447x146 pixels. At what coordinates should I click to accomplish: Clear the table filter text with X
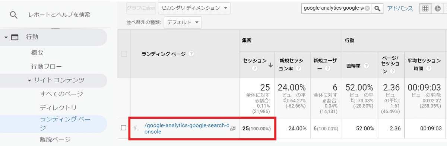367,9
